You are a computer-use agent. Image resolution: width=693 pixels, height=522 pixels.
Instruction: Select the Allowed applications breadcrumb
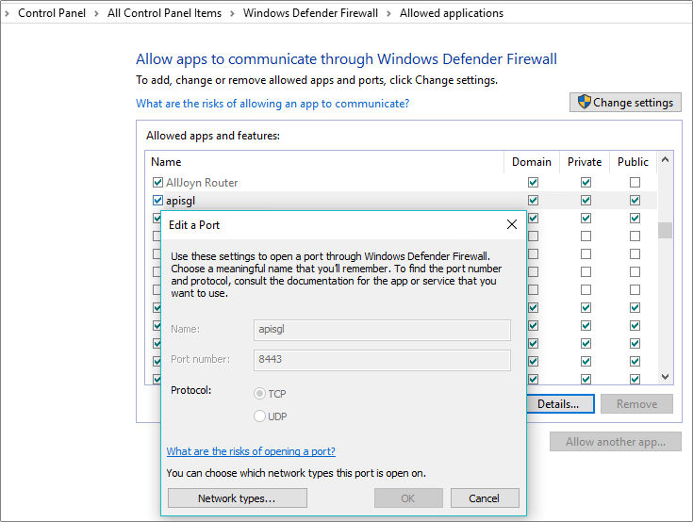click(x=452, y=13)
